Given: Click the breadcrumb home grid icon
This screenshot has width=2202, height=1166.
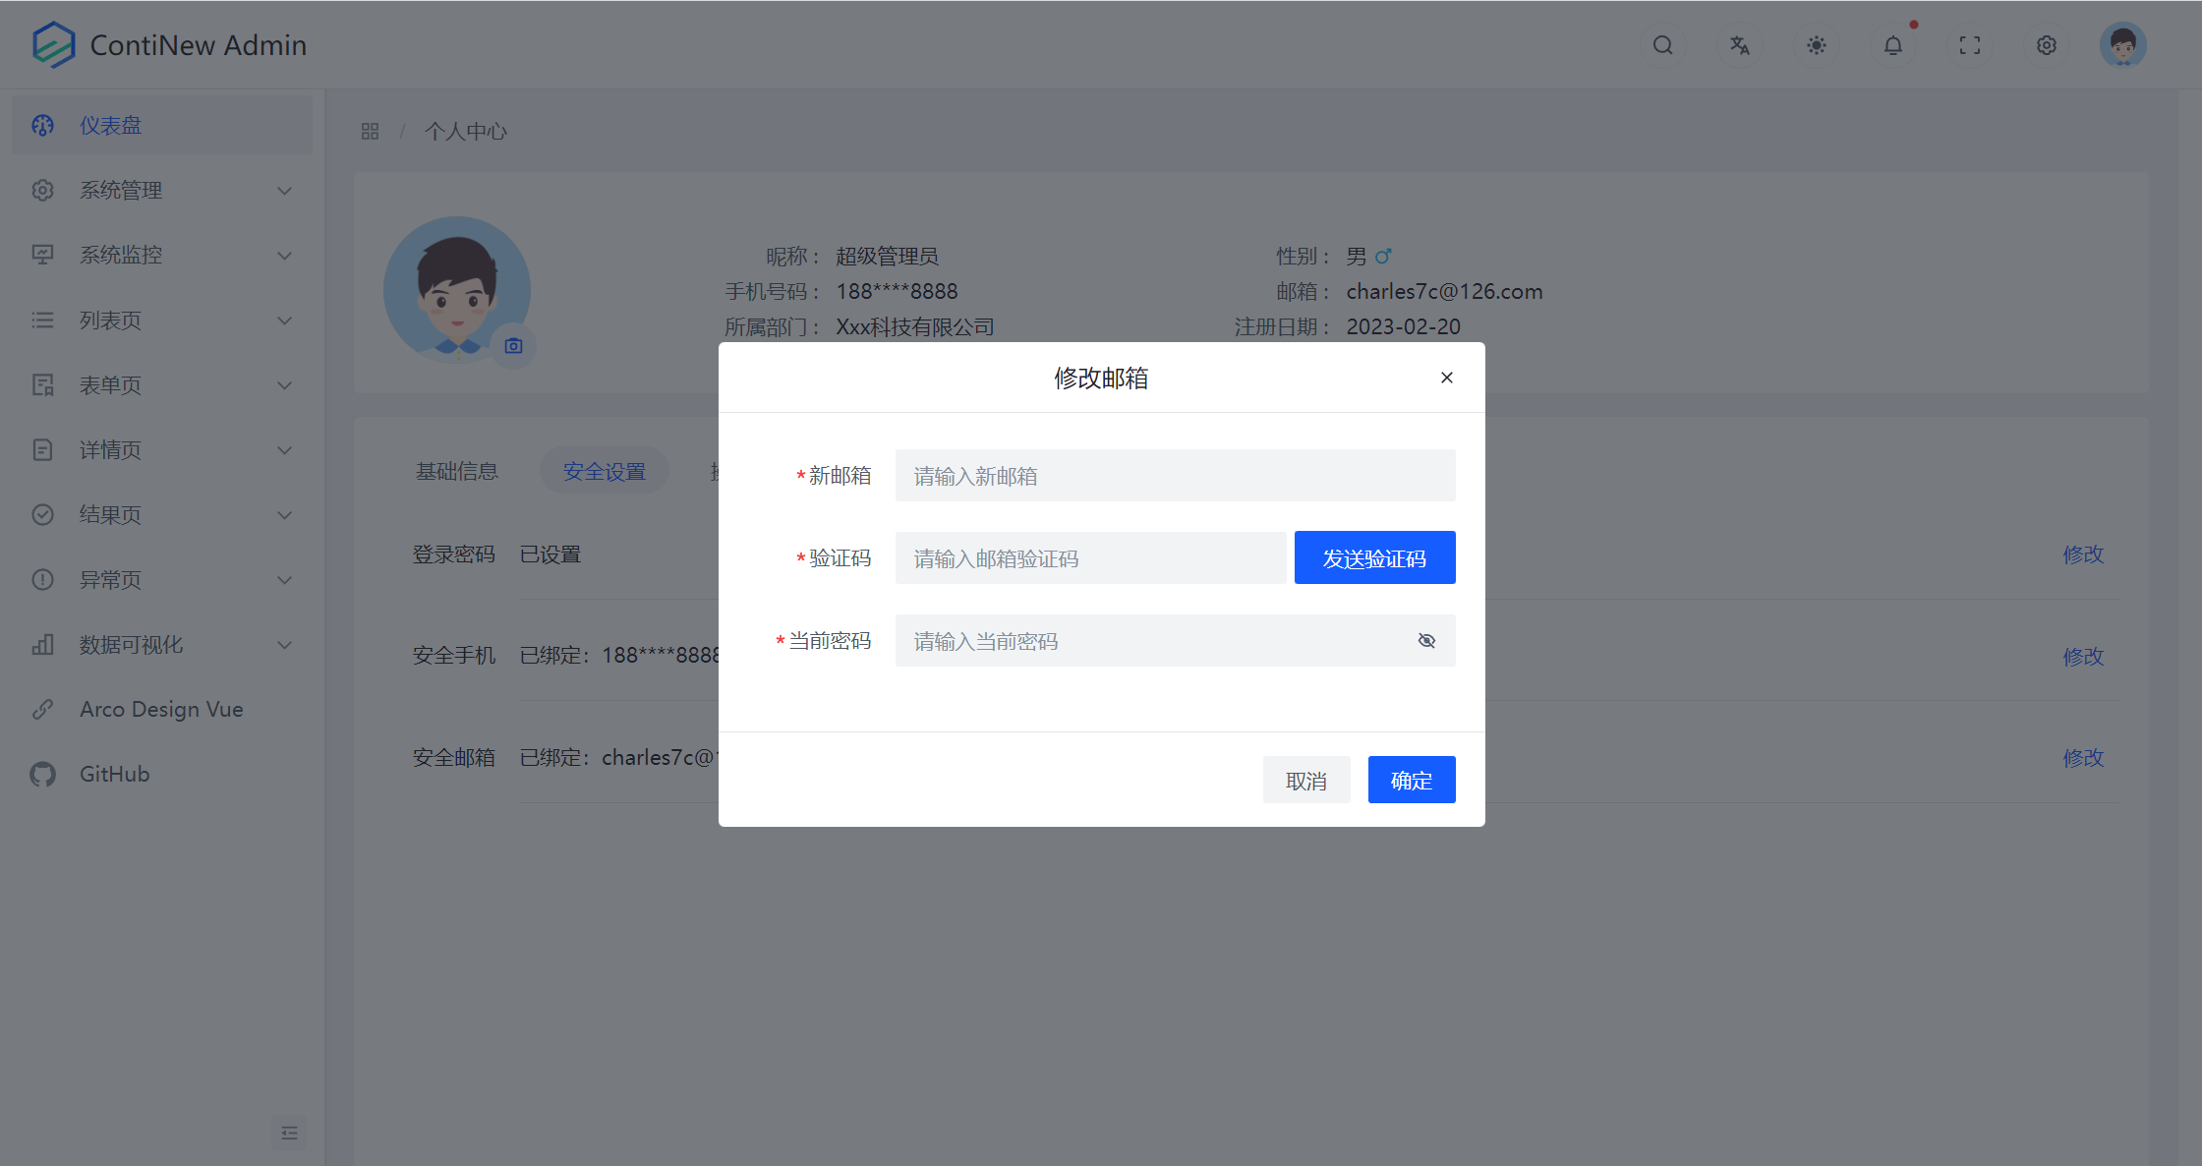Looking at the screenshot, I should click(x=370, y=131).
